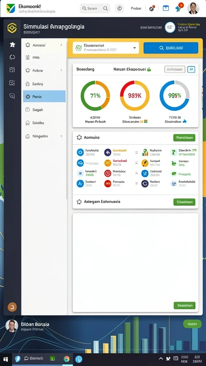Click the calendar icon in top bar

[x=166, y=8]
